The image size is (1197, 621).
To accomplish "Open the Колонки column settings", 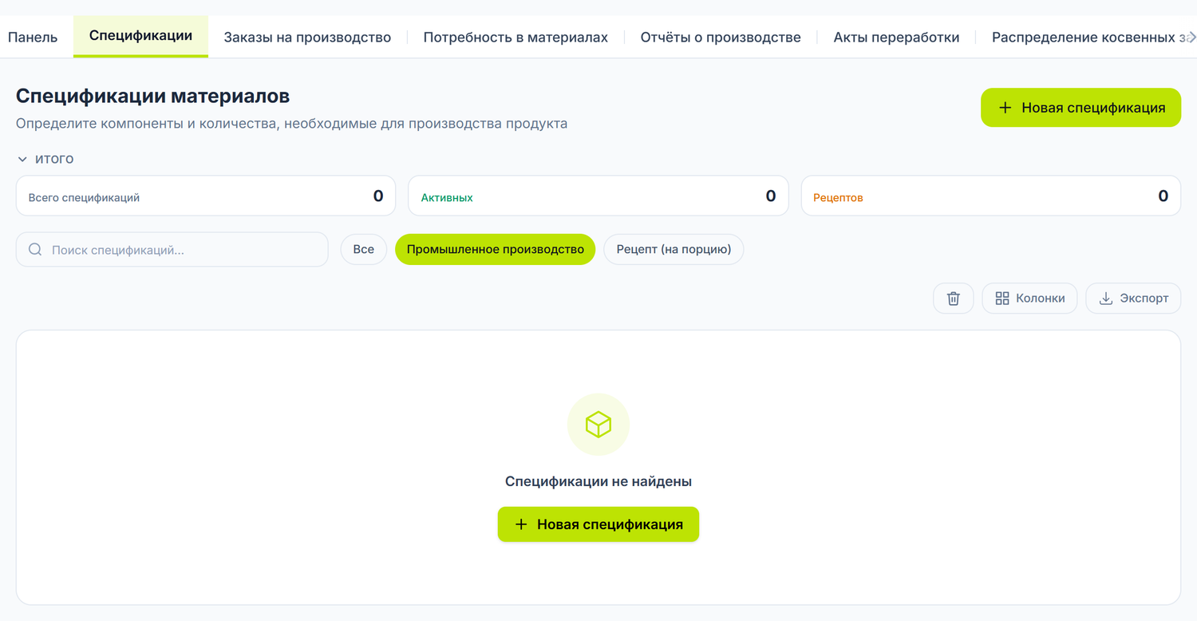I will pos(1029,299).
